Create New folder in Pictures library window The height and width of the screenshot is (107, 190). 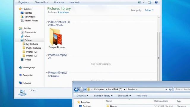[x=75, y=2]
